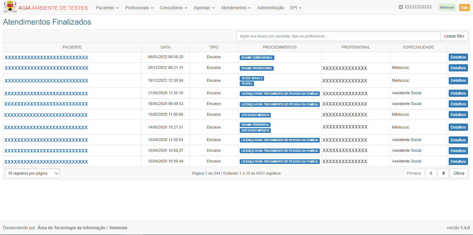Screen dimensions: 473x235
Task: Click the patient search input field
Action: click(338, 36)
